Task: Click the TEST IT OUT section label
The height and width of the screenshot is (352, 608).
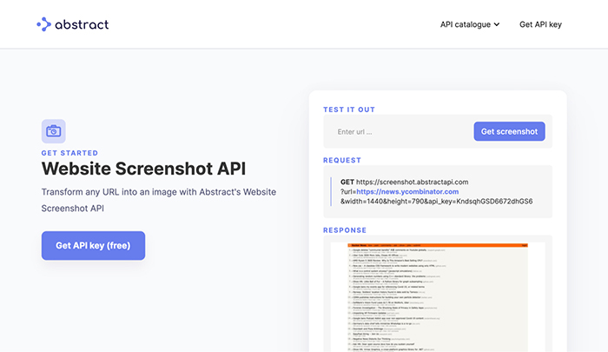Action: pos(349,110)
